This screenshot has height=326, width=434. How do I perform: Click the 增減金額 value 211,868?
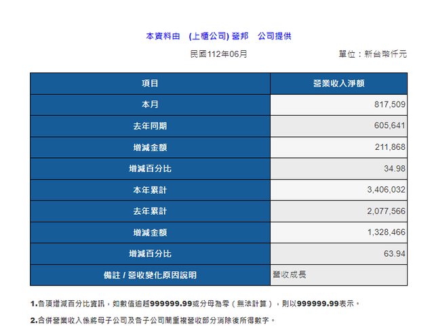point(389,147)
